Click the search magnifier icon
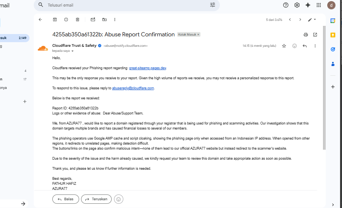The width and height of the screenshot is (342, 208). [x=41, y=5]
